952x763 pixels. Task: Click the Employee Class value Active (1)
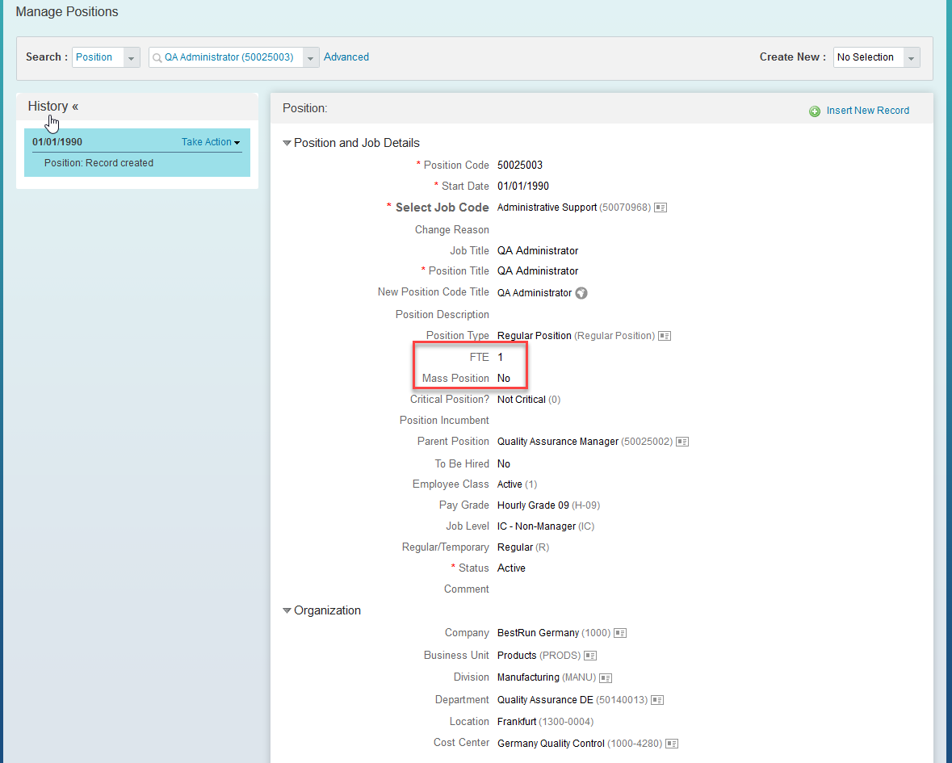tap(518, 484)
